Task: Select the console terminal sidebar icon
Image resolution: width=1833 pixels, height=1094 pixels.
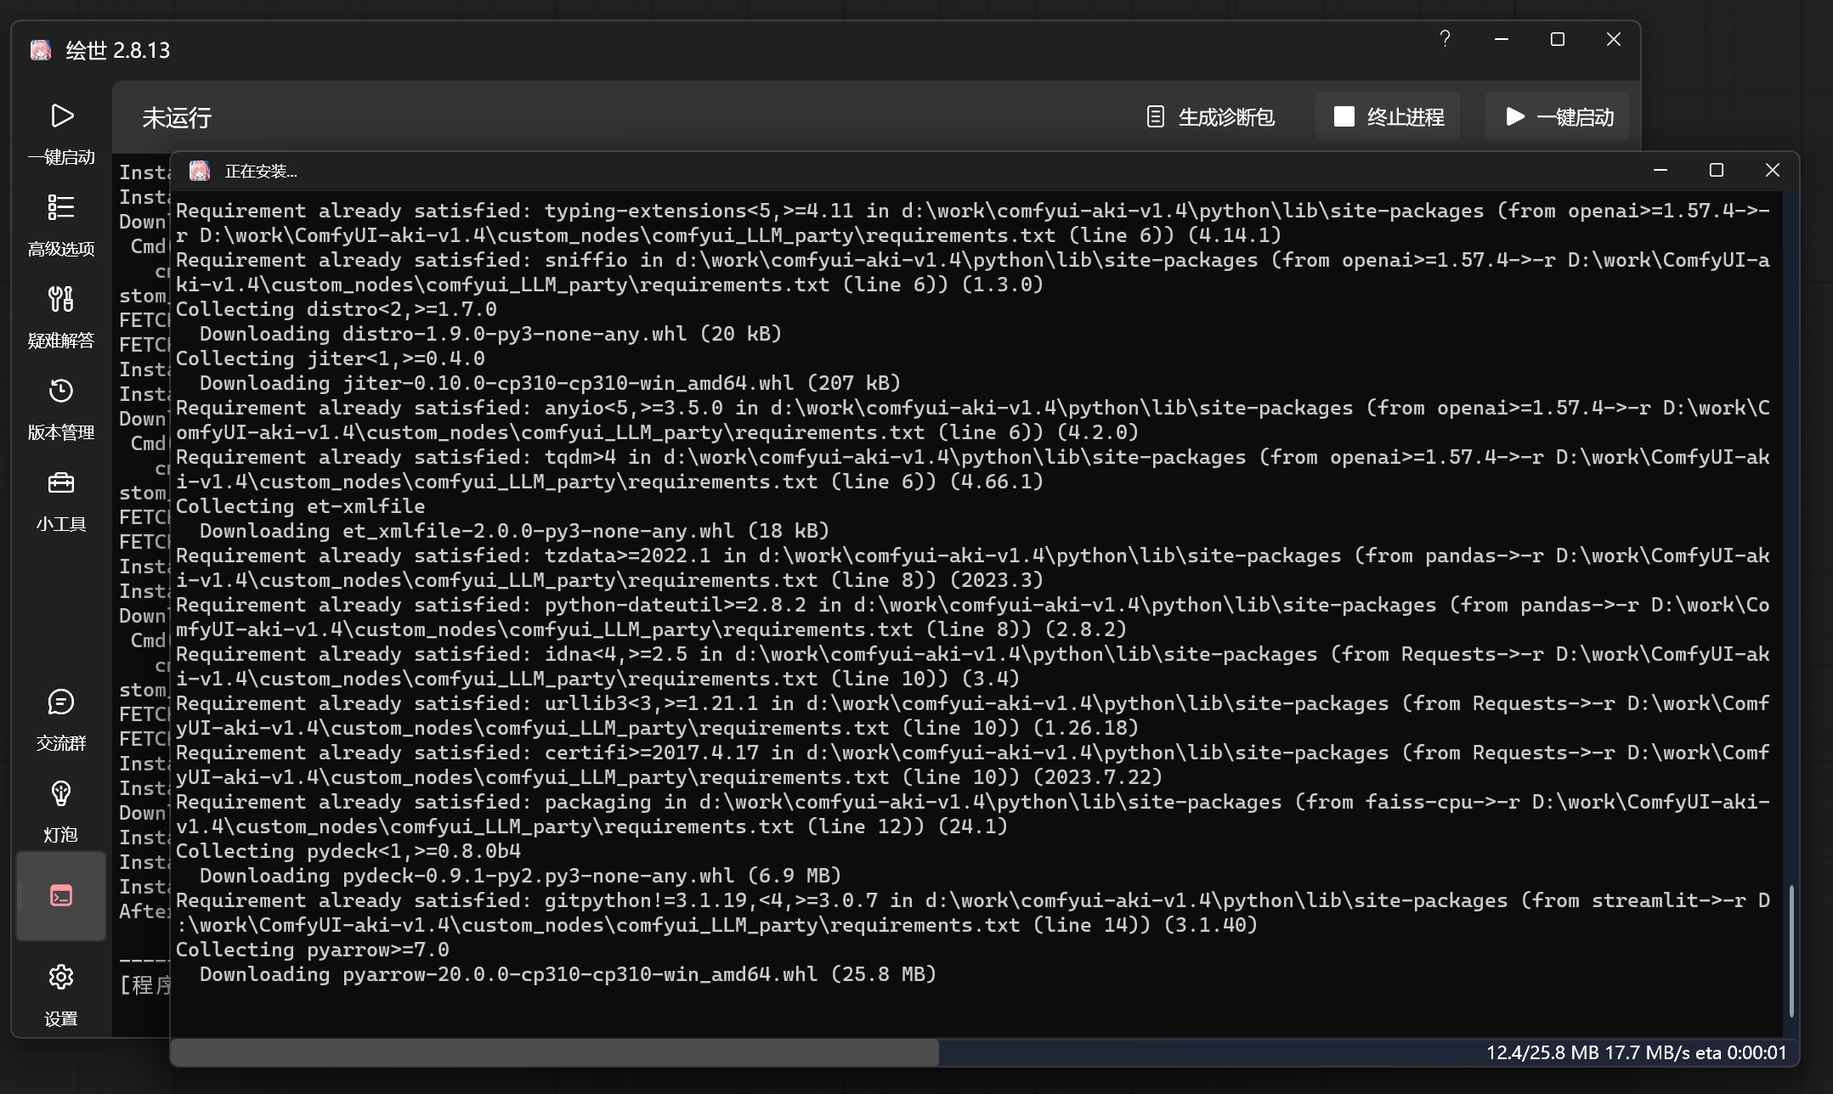Action: (x=61, y=896)
